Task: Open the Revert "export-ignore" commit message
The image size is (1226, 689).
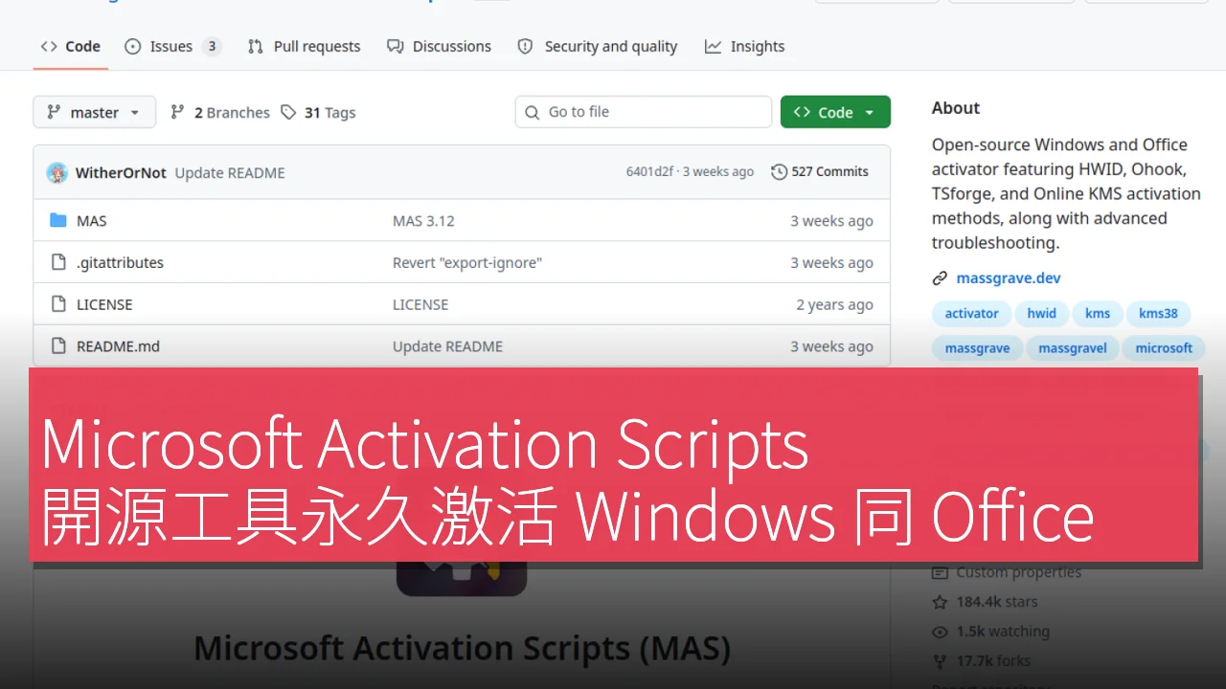Action: tap(467, 262)
